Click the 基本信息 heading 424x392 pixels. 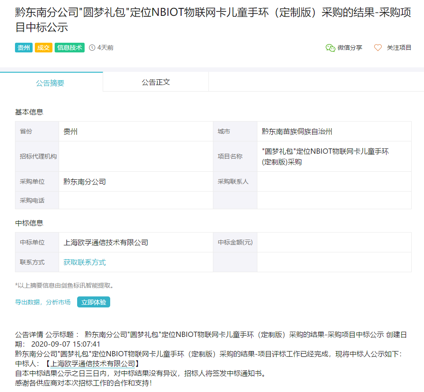[x=29, y=112]
